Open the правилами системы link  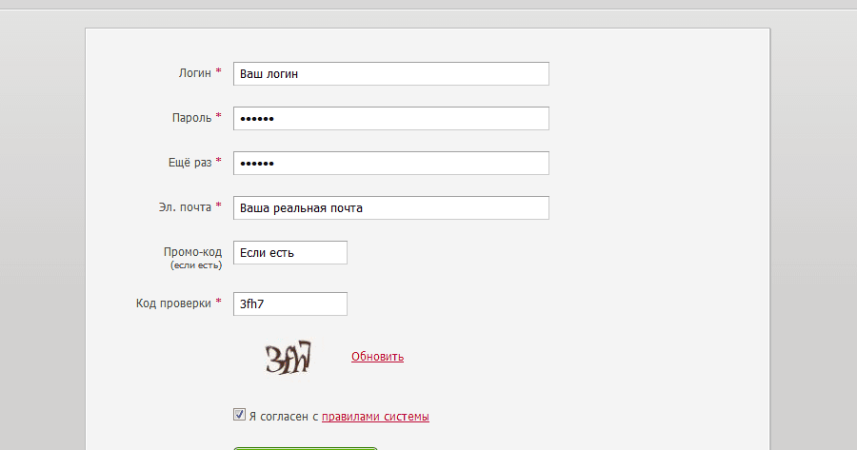[375, 417]
